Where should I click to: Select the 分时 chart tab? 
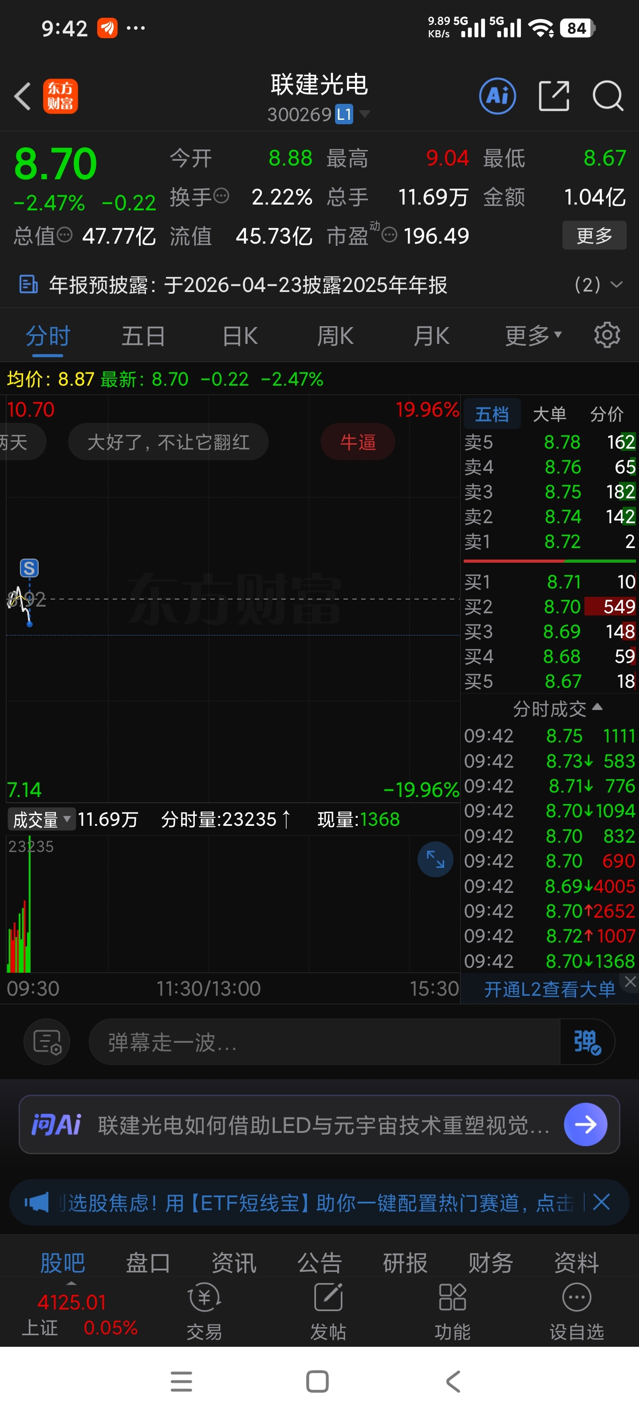(x=48, y=335)
